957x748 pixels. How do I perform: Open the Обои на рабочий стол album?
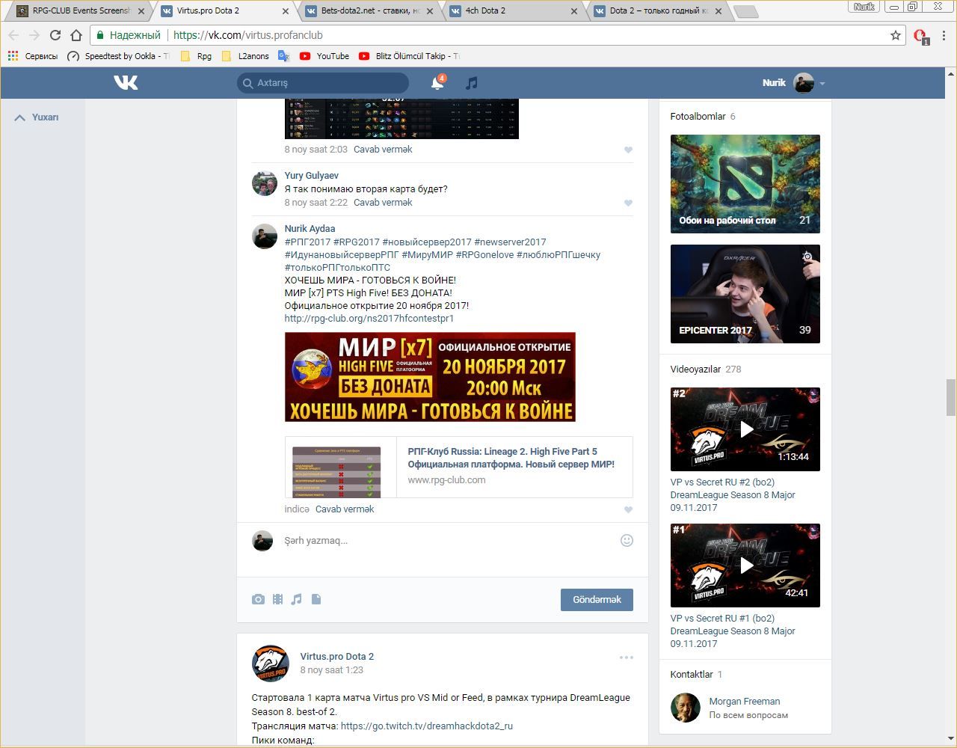pyautogui.click(x=745, y=184)
